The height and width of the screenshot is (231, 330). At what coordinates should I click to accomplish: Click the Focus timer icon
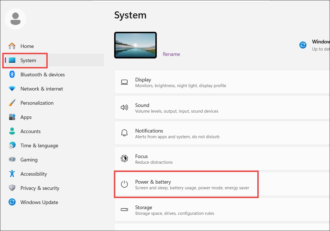point(124,158)
